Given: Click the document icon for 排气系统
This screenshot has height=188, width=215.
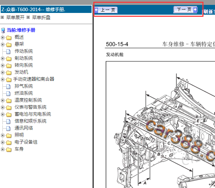Looking at the screenshot, I should 8,86.
